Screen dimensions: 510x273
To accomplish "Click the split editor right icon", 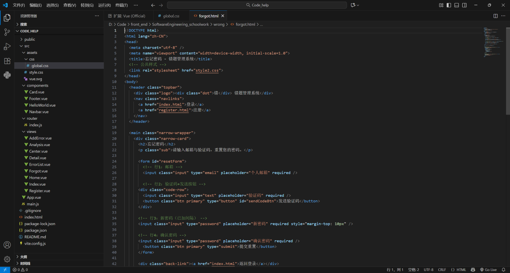I will 496,16.
